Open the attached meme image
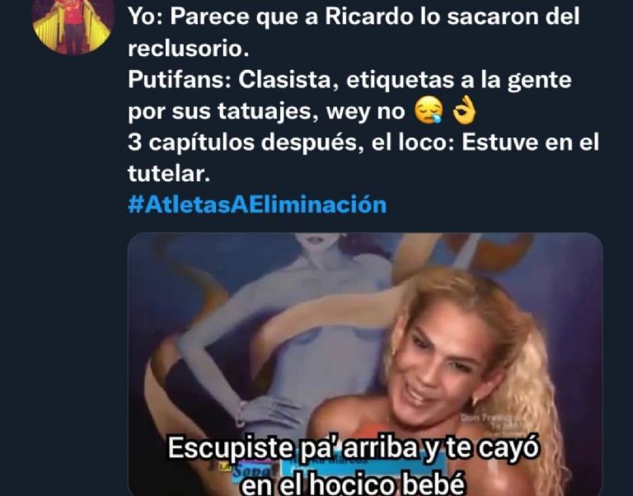Screen dimensions: 633x496 pyautogui.click(x=365, y=364)
